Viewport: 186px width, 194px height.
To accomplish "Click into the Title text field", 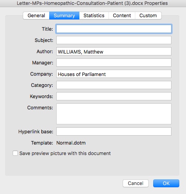I will tap(114, 29).
